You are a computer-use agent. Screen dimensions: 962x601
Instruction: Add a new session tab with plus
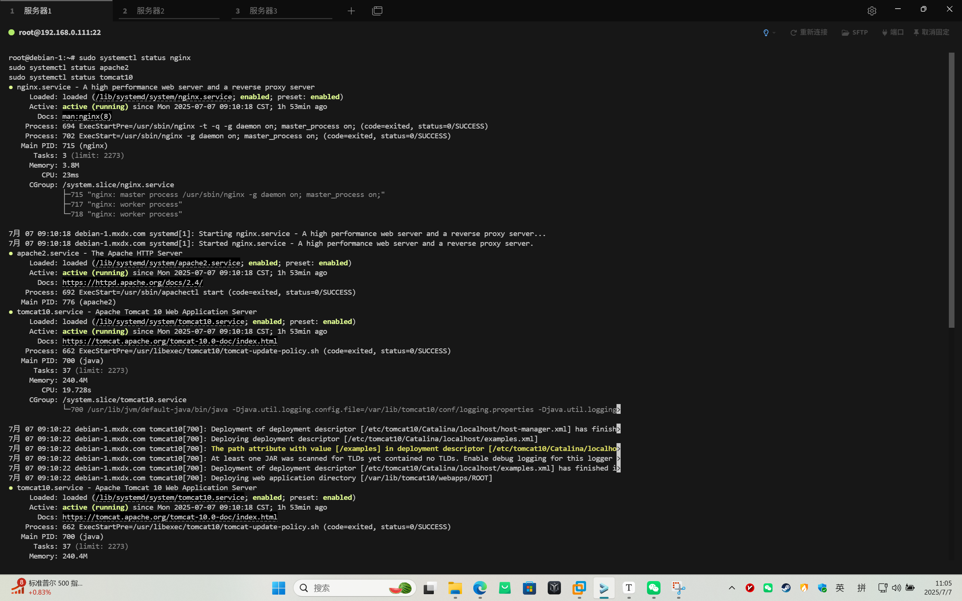coord(351,11)
